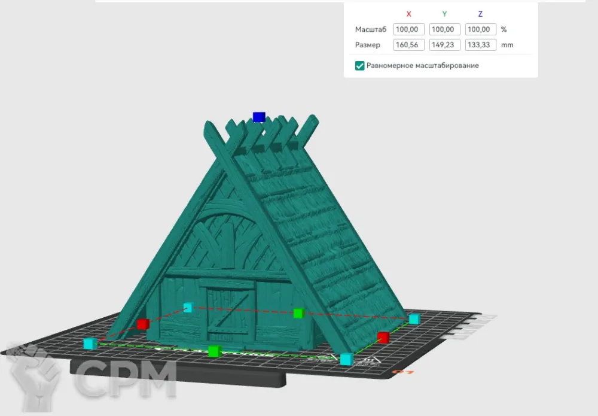Viewport: 598px width, 416px height.
Task: Select the cyan corner handle at far right
Action: click(414, 318)
